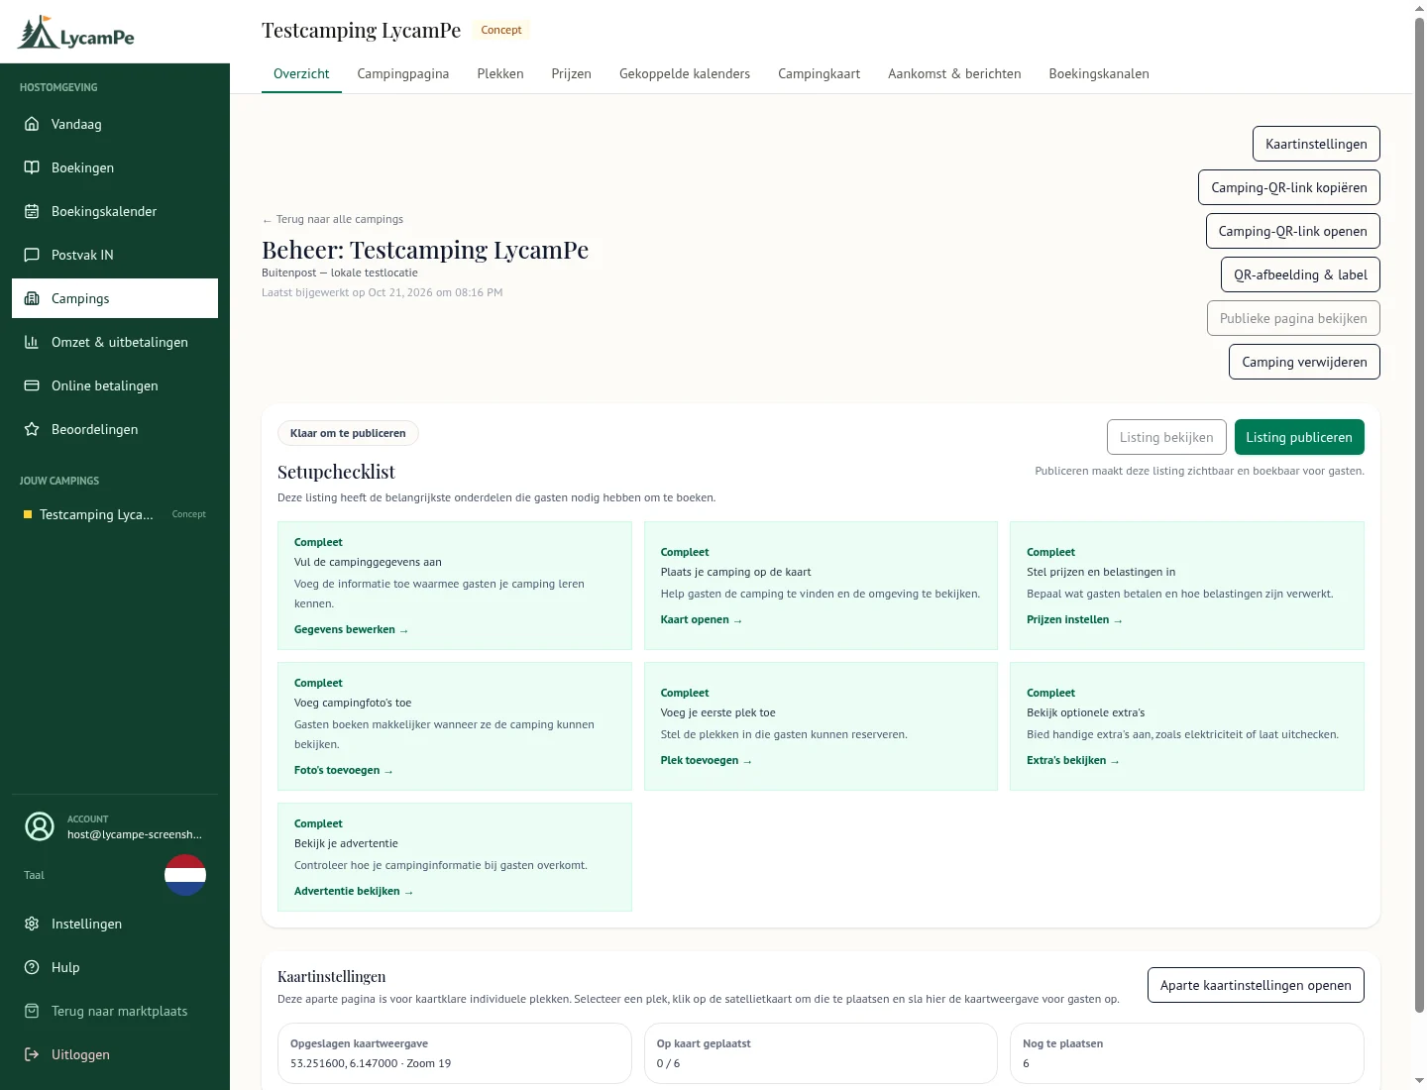Open the Extra's bekijken link
The width and height of the screenshot is (1427, 1090).
point(1073,760)
